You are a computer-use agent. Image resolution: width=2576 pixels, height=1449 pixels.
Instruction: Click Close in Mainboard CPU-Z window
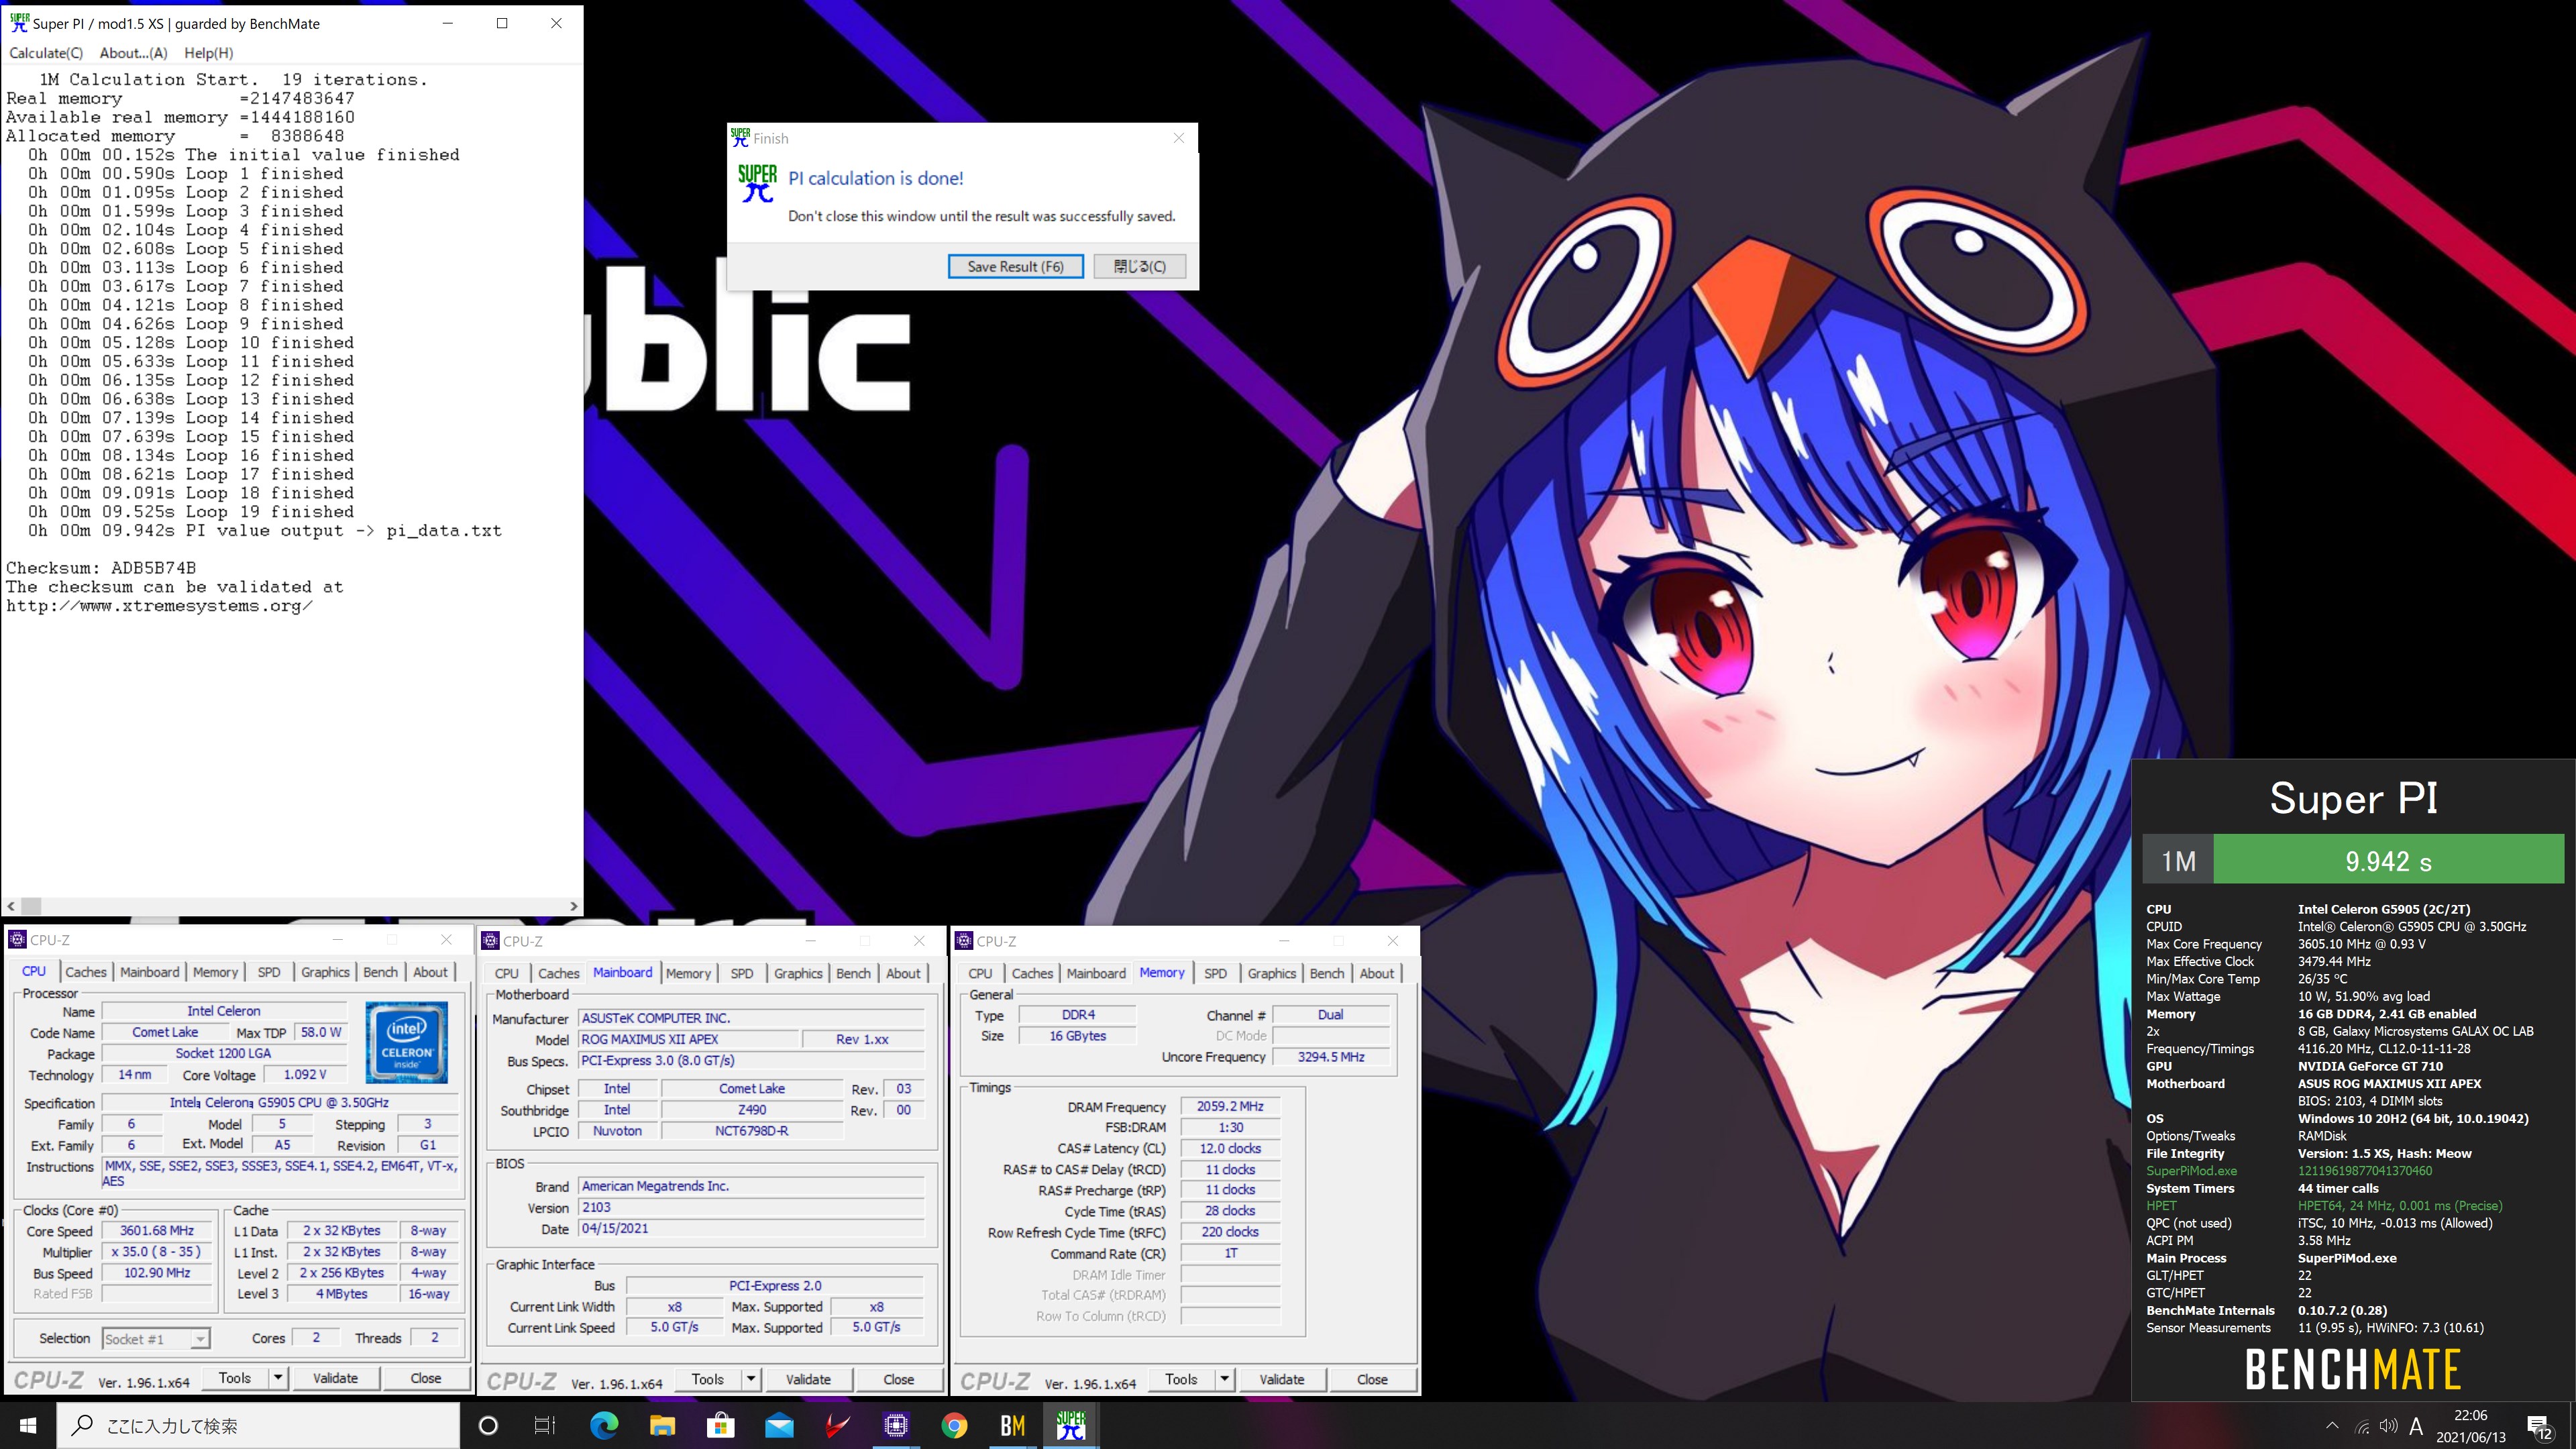[x=899, y=1379]
